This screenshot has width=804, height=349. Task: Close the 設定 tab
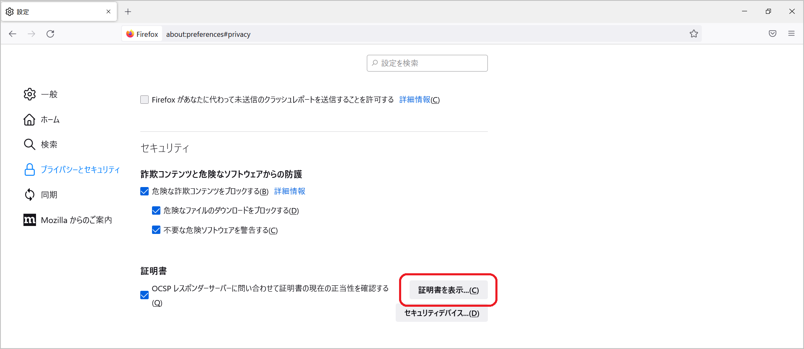click(108, 12)
